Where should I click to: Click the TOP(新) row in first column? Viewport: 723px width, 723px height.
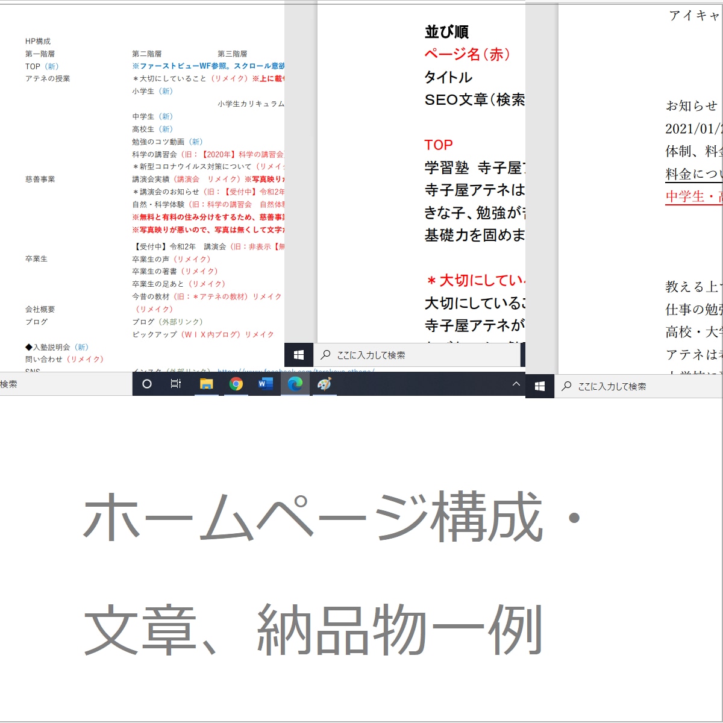pos(42,66)
